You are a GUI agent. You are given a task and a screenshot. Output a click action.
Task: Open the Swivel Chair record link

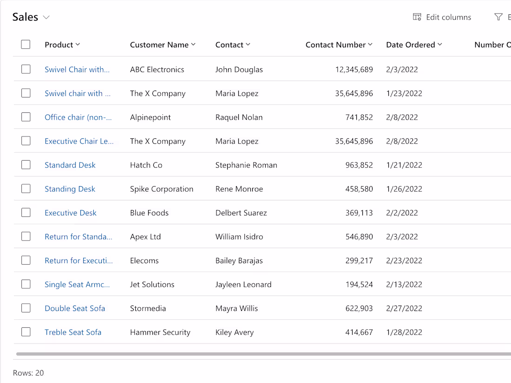point(77,69)
